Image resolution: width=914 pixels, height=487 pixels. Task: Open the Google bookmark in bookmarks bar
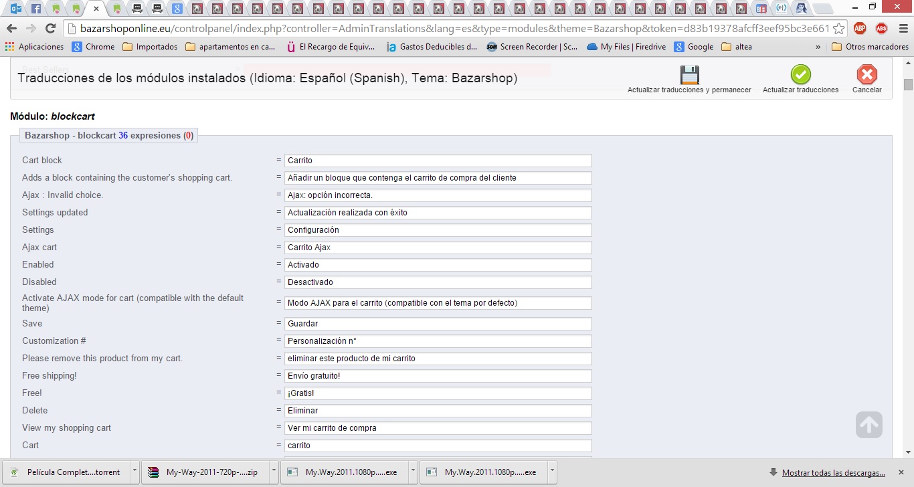point(694,47)
